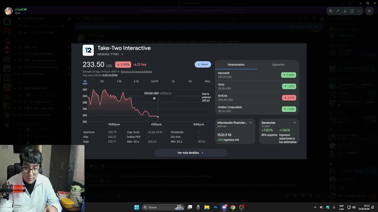Image resolution: width=378 pixels, height=212 pixels.
Task: Click the microphone icon in system tray
Action: [334, 207]
